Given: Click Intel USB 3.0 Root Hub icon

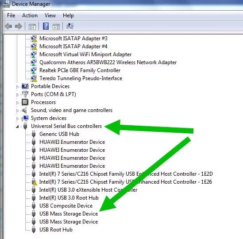Looking at the screenshot, I should [34, 198].
